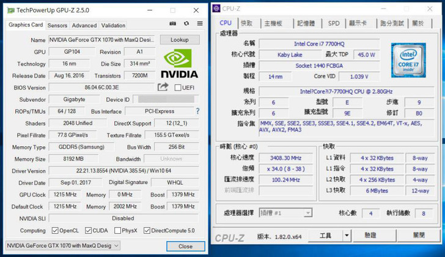Click the GPU name field in GPU-Z

[x=102, y=40]
